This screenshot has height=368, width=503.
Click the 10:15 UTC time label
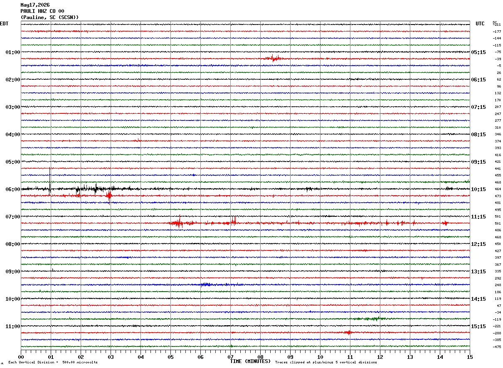(x=478, y=189)
